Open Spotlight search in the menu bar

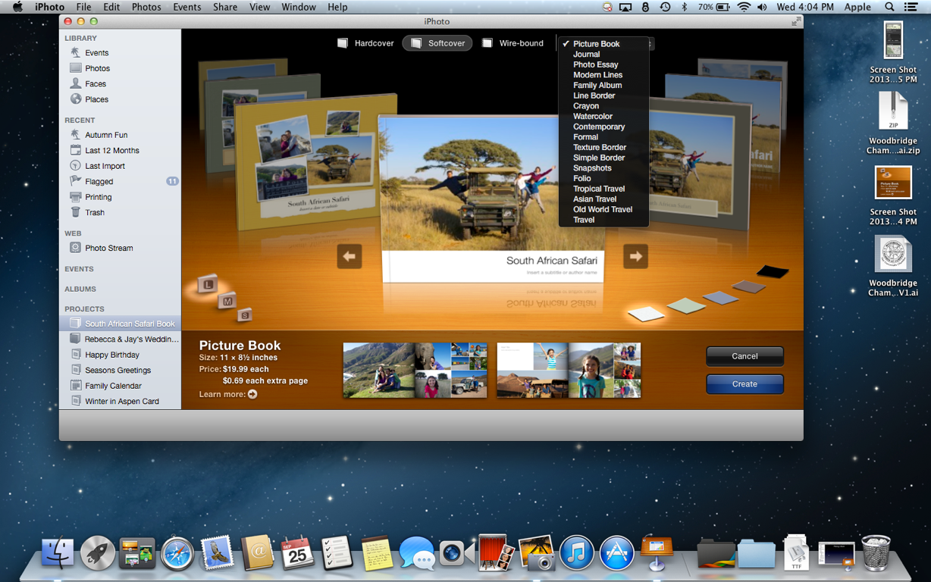(889, 7)
